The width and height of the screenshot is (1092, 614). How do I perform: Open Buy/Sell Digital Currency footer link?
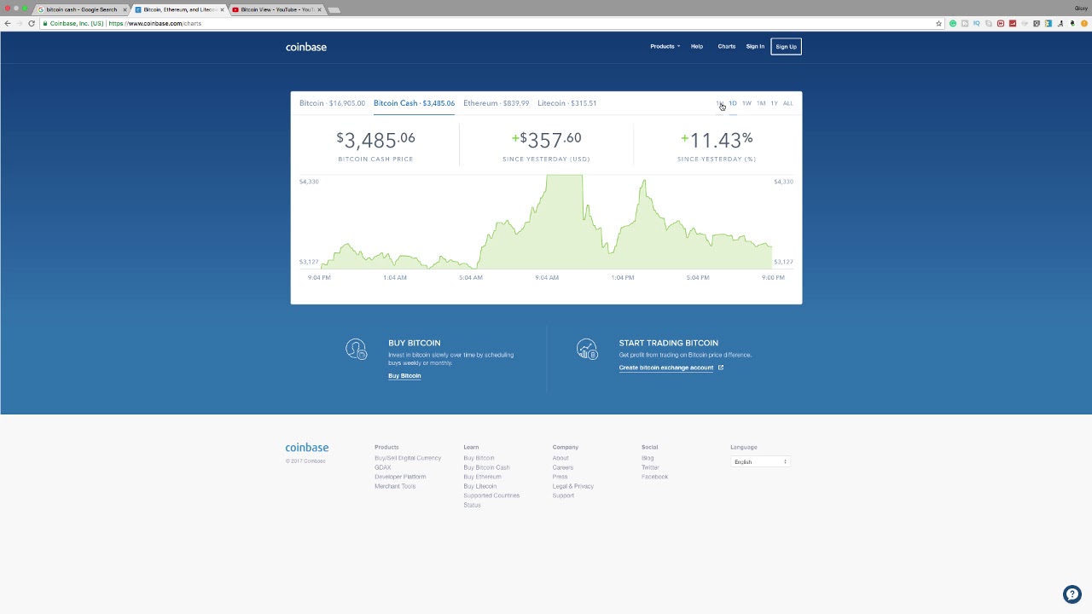click(x=408, y=458)
